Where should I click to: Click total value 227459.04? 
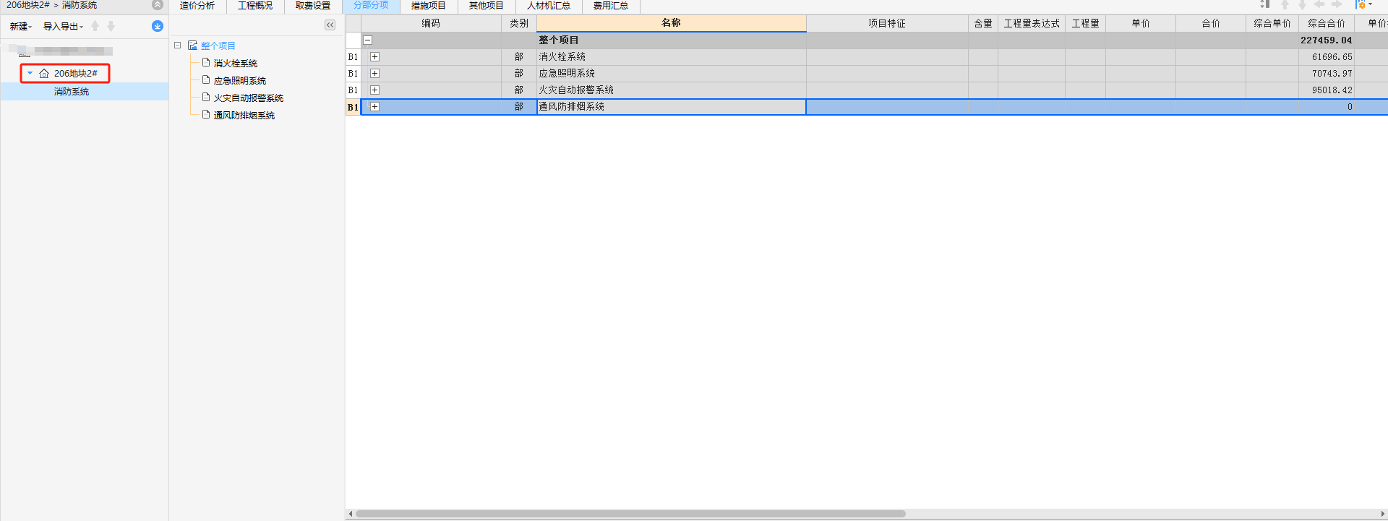coord(1326,40)
